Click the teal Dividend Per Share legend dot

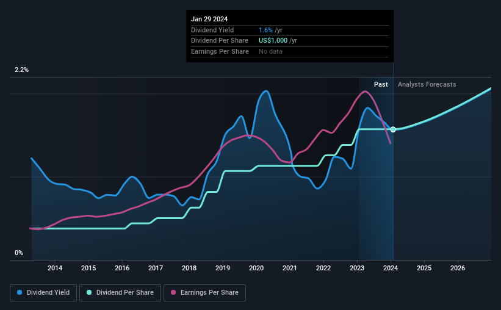click(89, 292)
